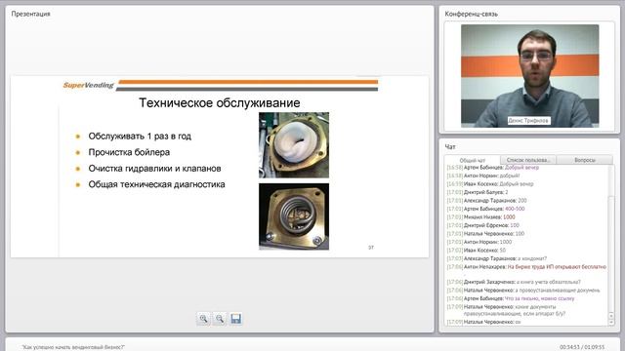Click the Конференц-связь panel heading
Screen dimensions: 625x351
tap(471, 14)
